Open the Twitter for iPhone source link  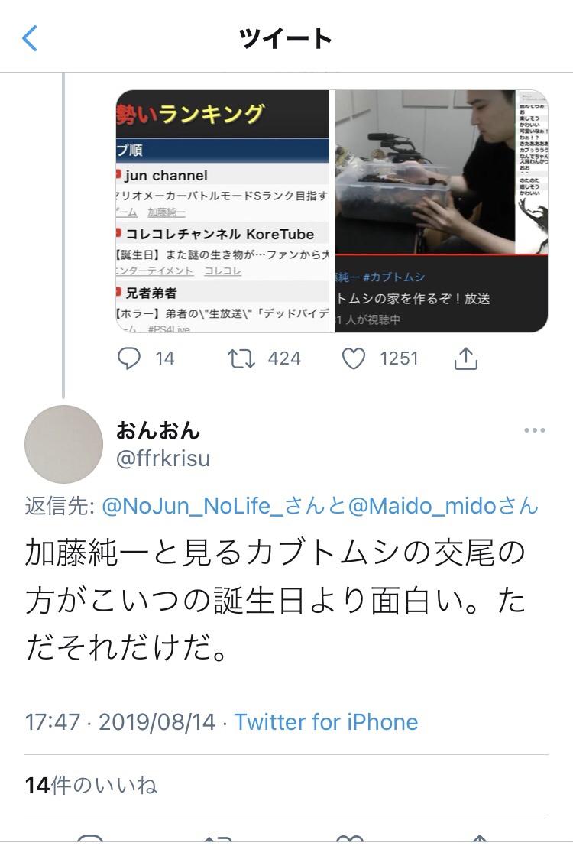click(326, 722)
